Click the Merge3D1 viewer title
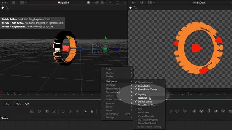The width and height of the screenshot is (232, 130). click(x=63, y=3)
